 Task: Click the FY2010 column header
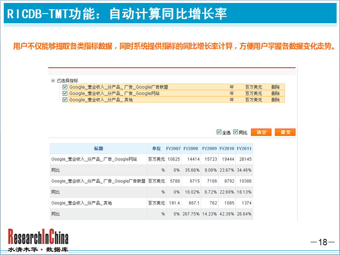[x=227, y=149]
